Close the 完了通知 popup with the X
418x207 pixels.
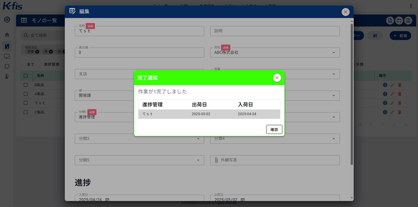tap(277, 78)
